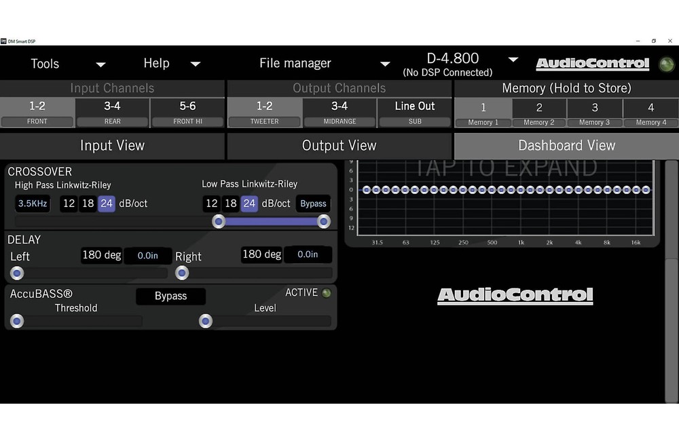Click the DM Smart DSP title icon
Image resolution: width=679 pixels, height=441 pixels.
3,41
